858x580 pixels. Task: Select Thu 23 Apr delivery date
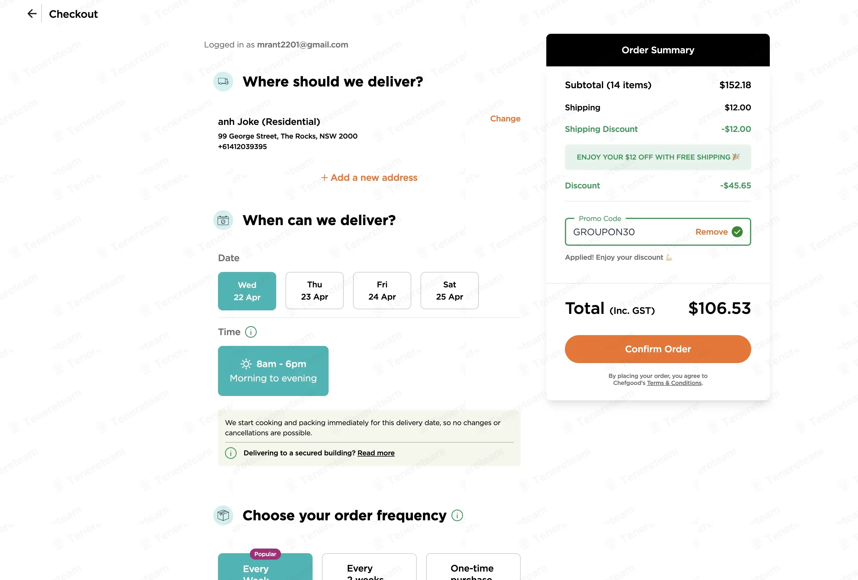tap(315, 291)
